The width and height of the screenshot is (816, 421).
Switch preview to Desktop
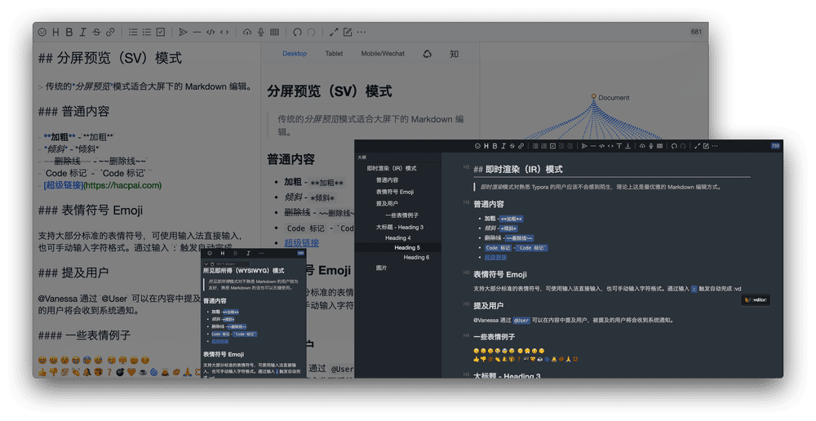(x=295, y=54)
